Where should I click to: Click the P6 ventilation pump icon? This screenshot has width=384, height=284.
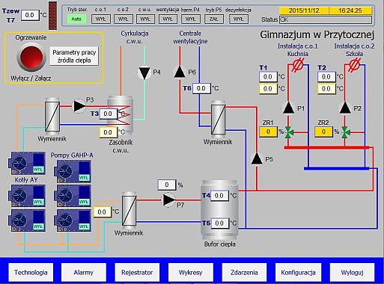tap(180, 72)
